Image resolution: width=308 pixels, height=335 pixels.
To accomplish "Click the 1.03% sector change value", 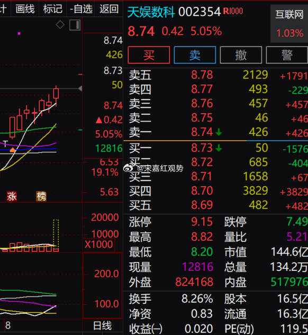I will click(290, 33).
